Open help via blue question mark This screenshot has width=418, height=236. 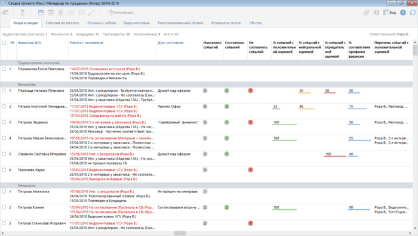(403, 13)
